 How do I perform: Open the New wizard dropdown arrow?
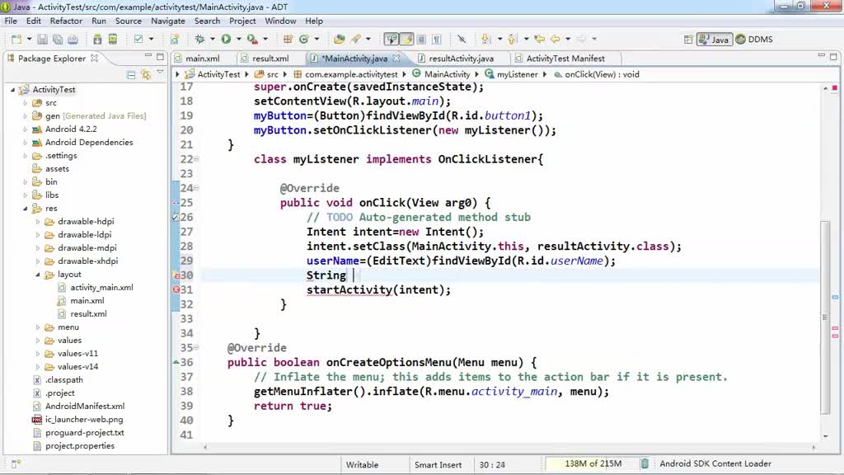click(x=29, y=40)
